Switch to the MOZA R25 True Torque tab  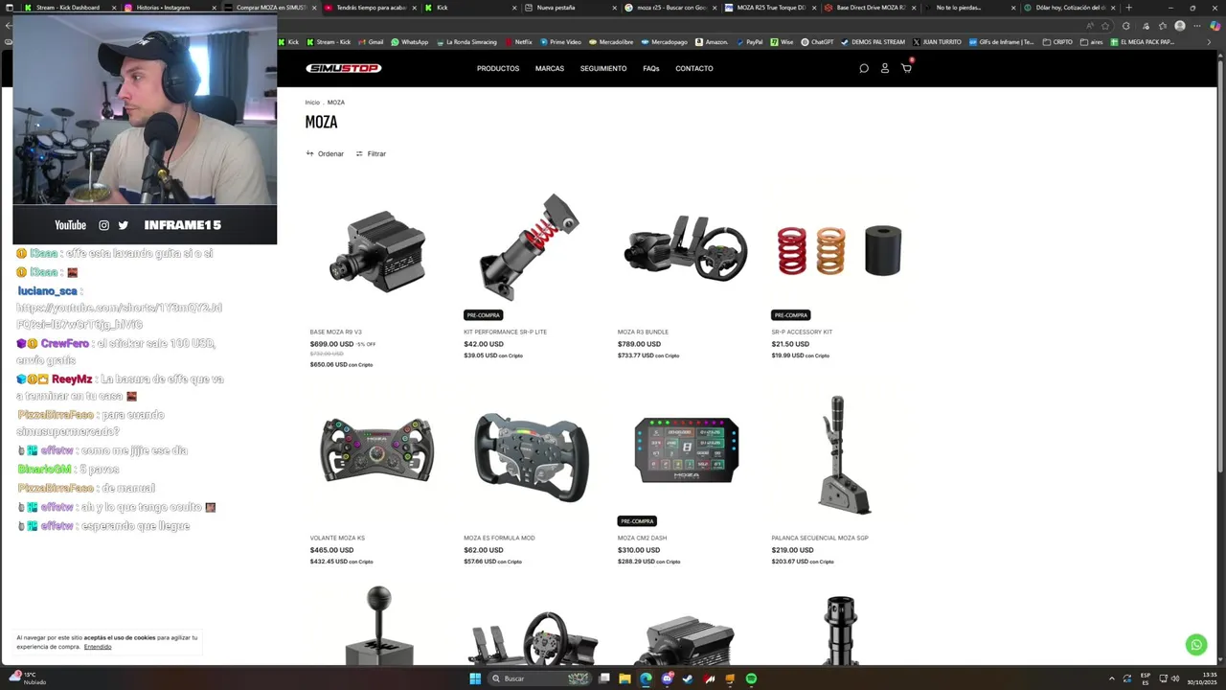click(769, 8)
